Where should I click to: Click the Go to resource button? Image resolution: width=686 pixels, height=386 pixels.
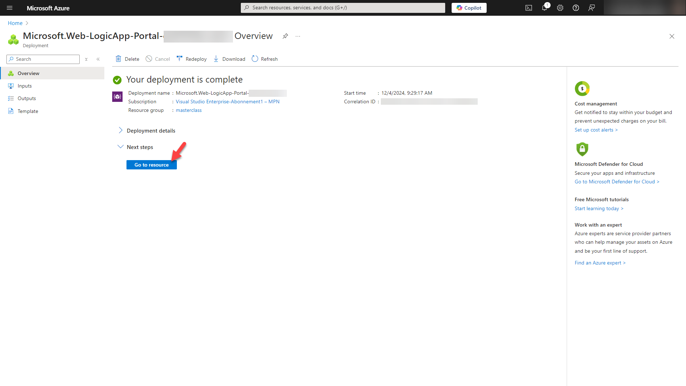click(x=151, y=164)
